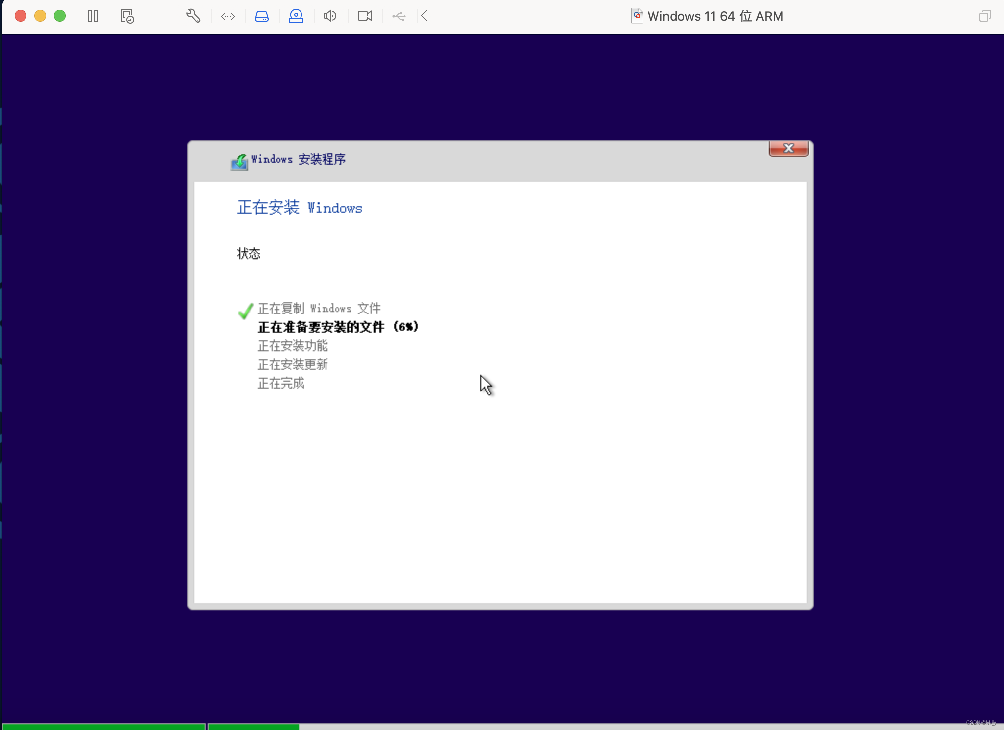
Task: Click the 'Windows 安装程序' title text
Action: 298,159
